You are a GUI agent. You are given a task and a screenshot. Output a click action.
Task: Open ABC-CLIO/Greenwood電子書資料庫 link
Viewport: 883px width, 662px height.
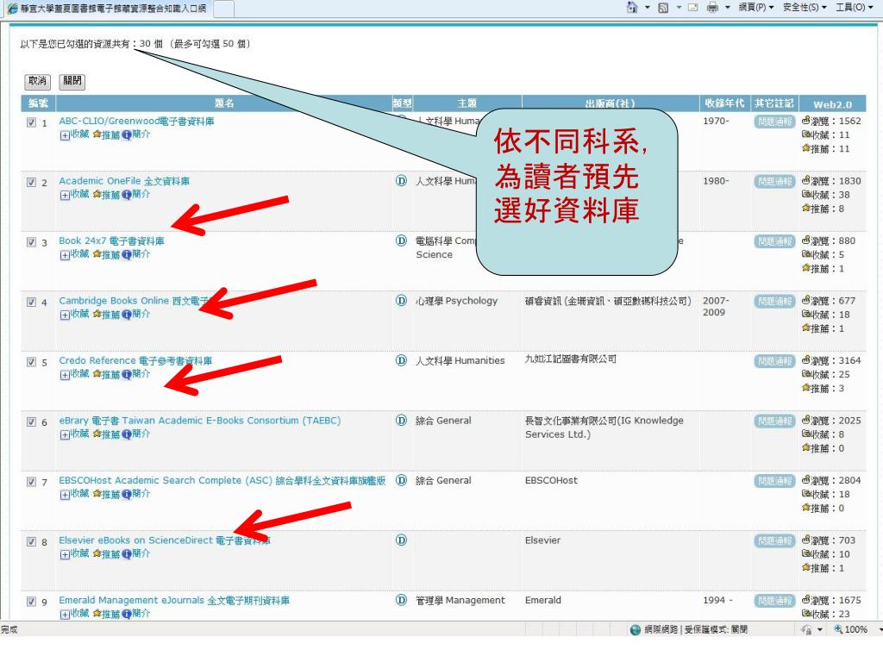[x=136, y=121]
